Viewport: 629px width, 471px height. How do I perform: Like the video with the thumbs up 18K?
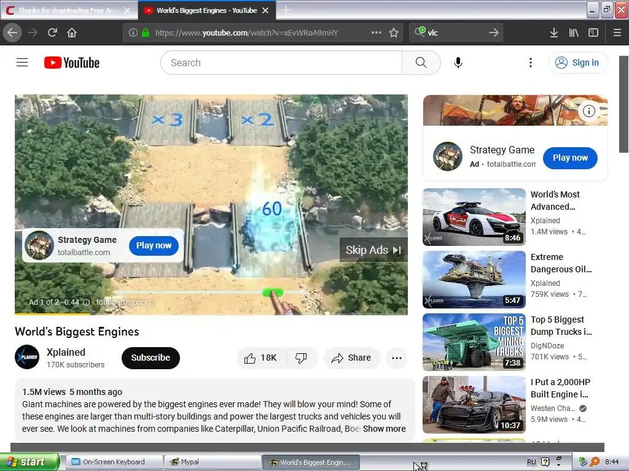tap(262, 358)
